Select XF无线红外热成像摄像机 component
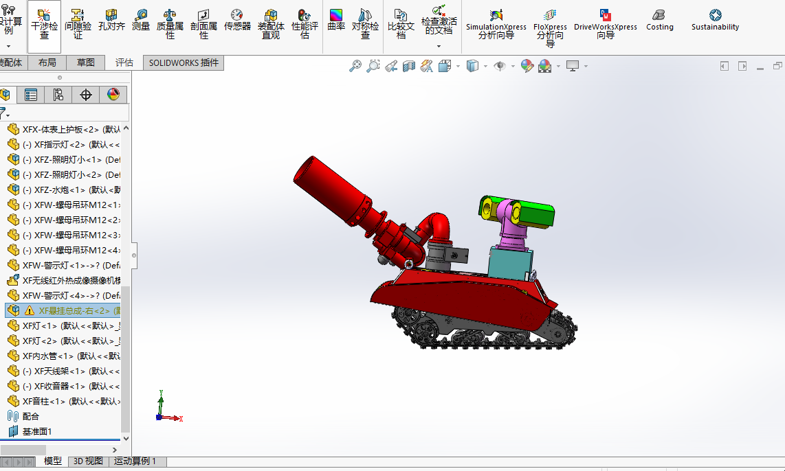Image resolution: width=785 pixels, height=471 pixels. pyautogui.click(x=63, y=281)
